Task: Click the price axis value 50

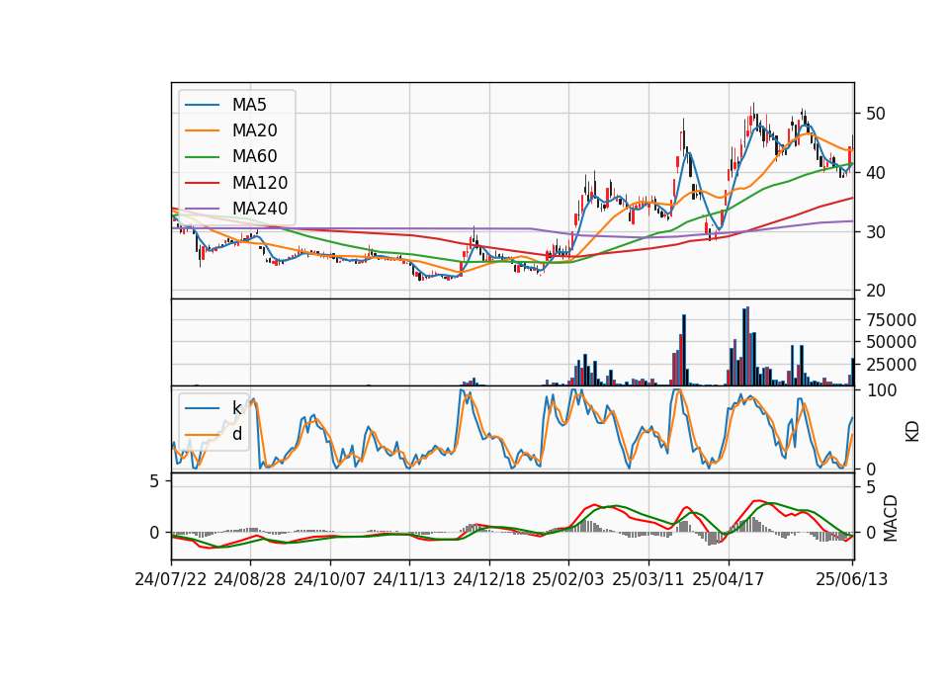Action: [875, 114]
